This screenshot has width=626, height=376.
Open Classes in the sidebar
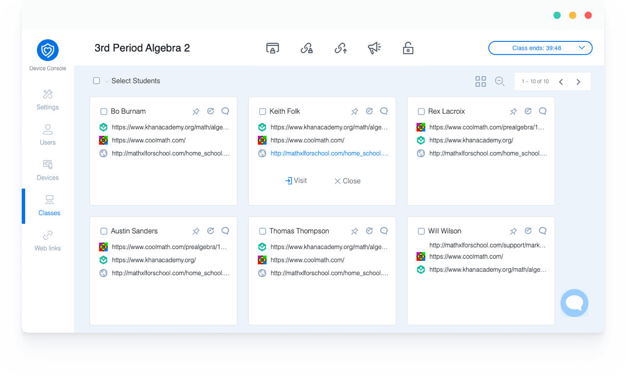coord(49,206)
